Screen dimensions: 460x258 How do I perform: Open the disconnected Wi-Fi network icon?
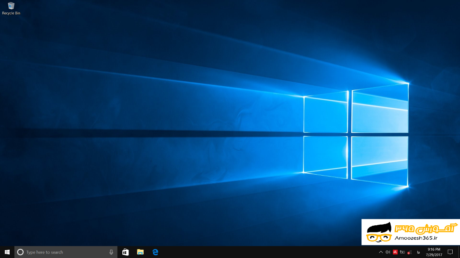[410, 252]
